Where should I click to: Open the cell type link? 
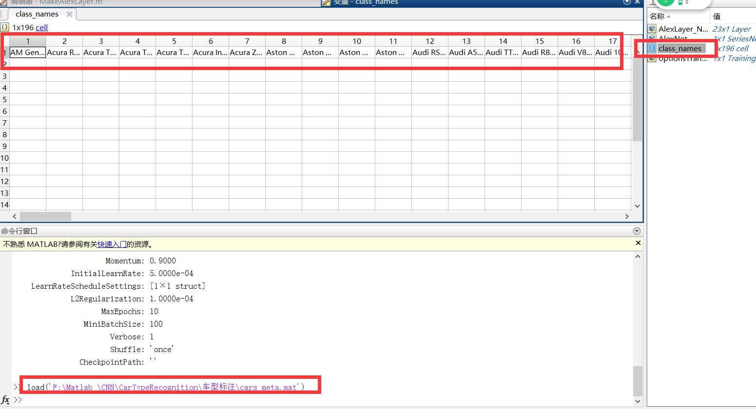42,28
